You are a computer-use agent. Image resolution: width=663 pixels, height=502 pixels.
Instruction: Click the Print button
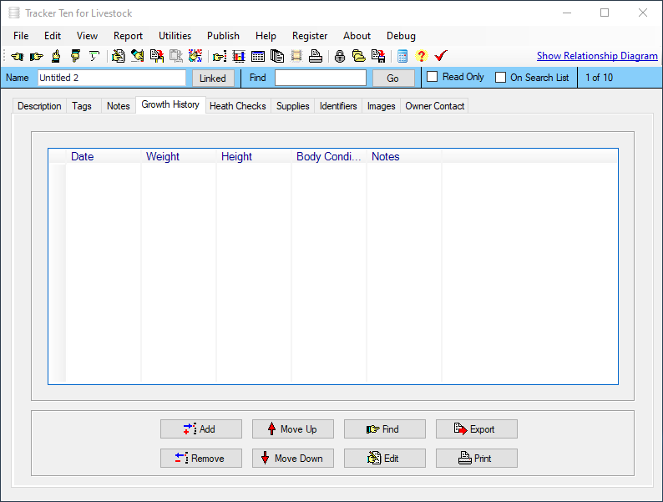coord(477,458)
